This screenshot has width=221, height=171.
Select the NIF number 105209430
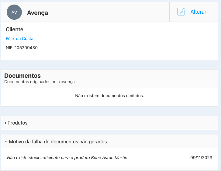[x=26, y=48]
